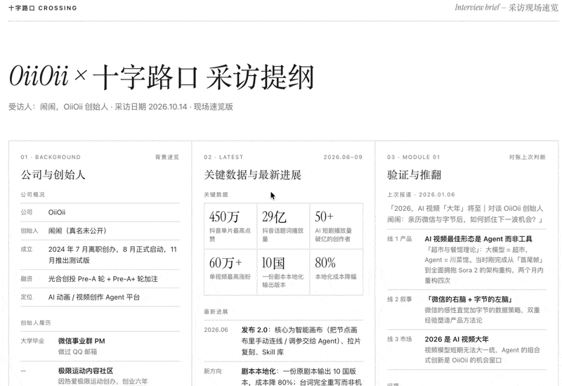Click the 2026.06 timeline date

(x=216, y=330)
